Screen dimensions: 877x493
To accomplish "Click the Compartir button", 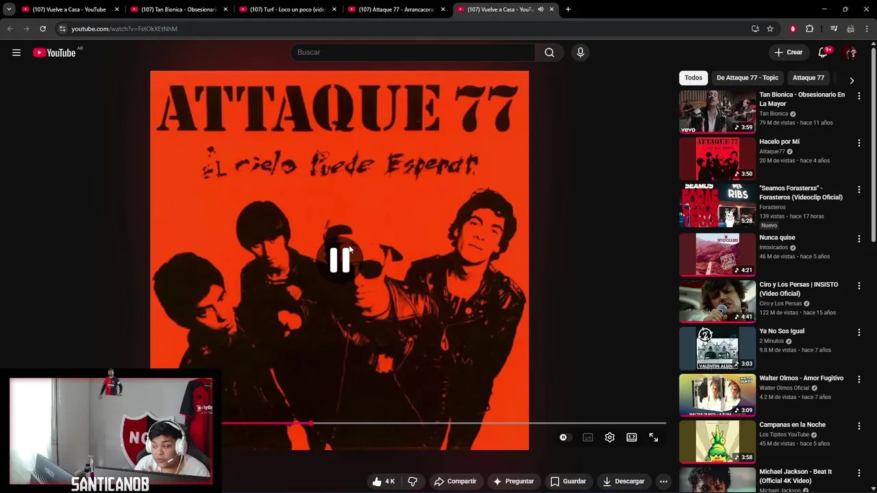I will pyautogui.click(x=455, y=481).
